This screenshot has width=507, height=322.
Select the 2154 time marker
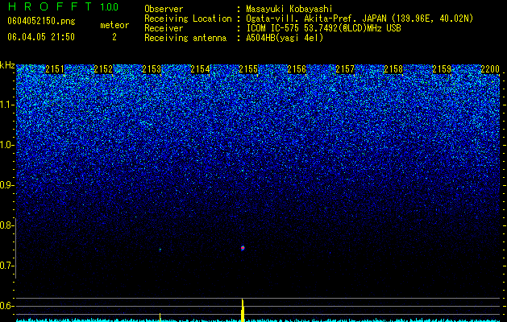click(200, 69)
